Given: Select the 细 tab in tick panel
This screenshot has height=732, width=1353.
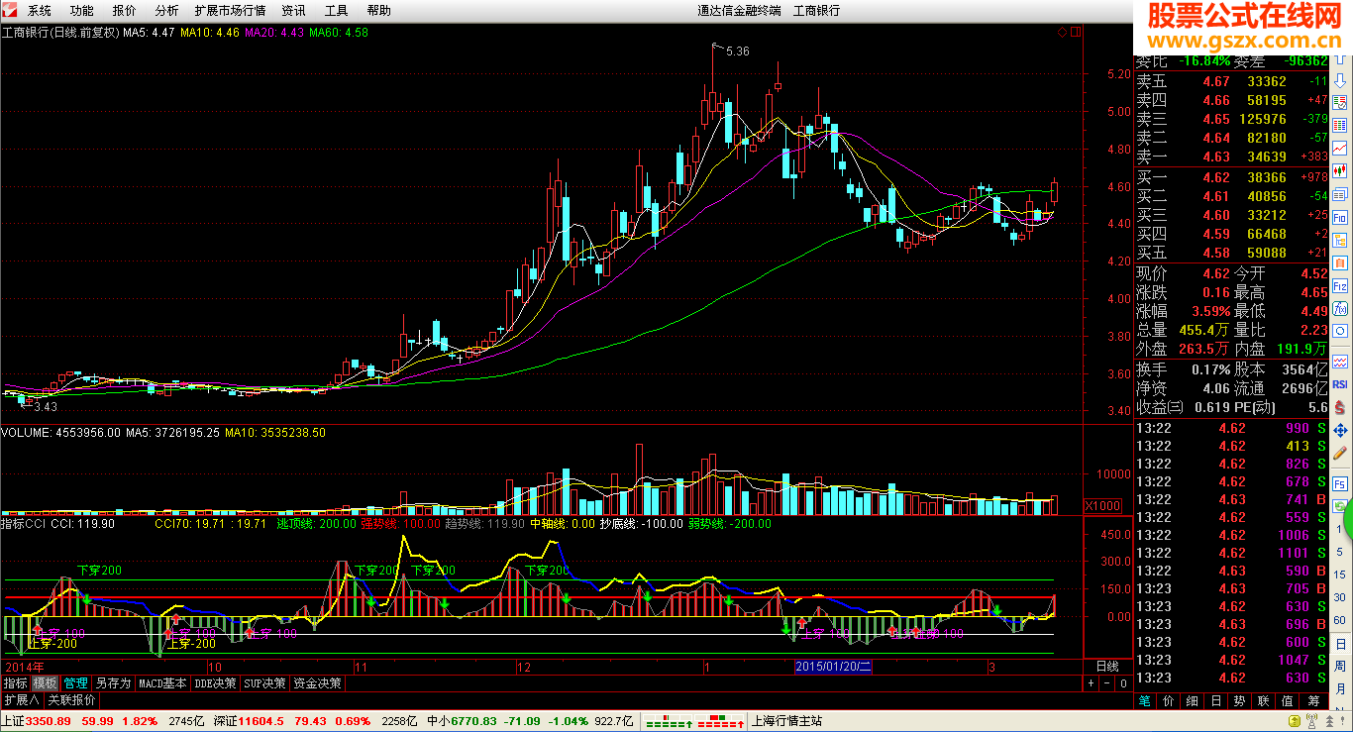Looking at the screenshot, I should pos(1193,700).
